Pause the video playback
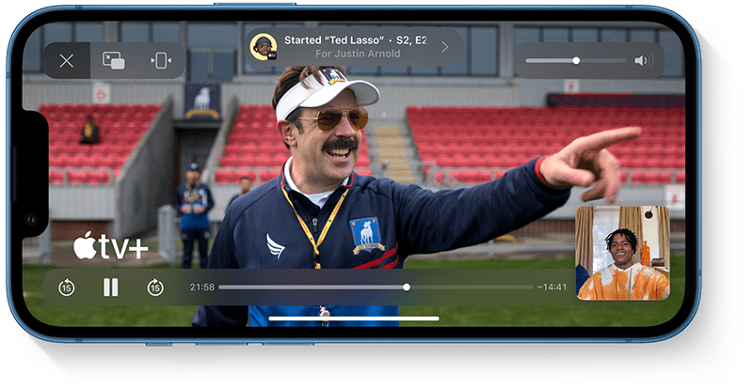 point(111,288)
